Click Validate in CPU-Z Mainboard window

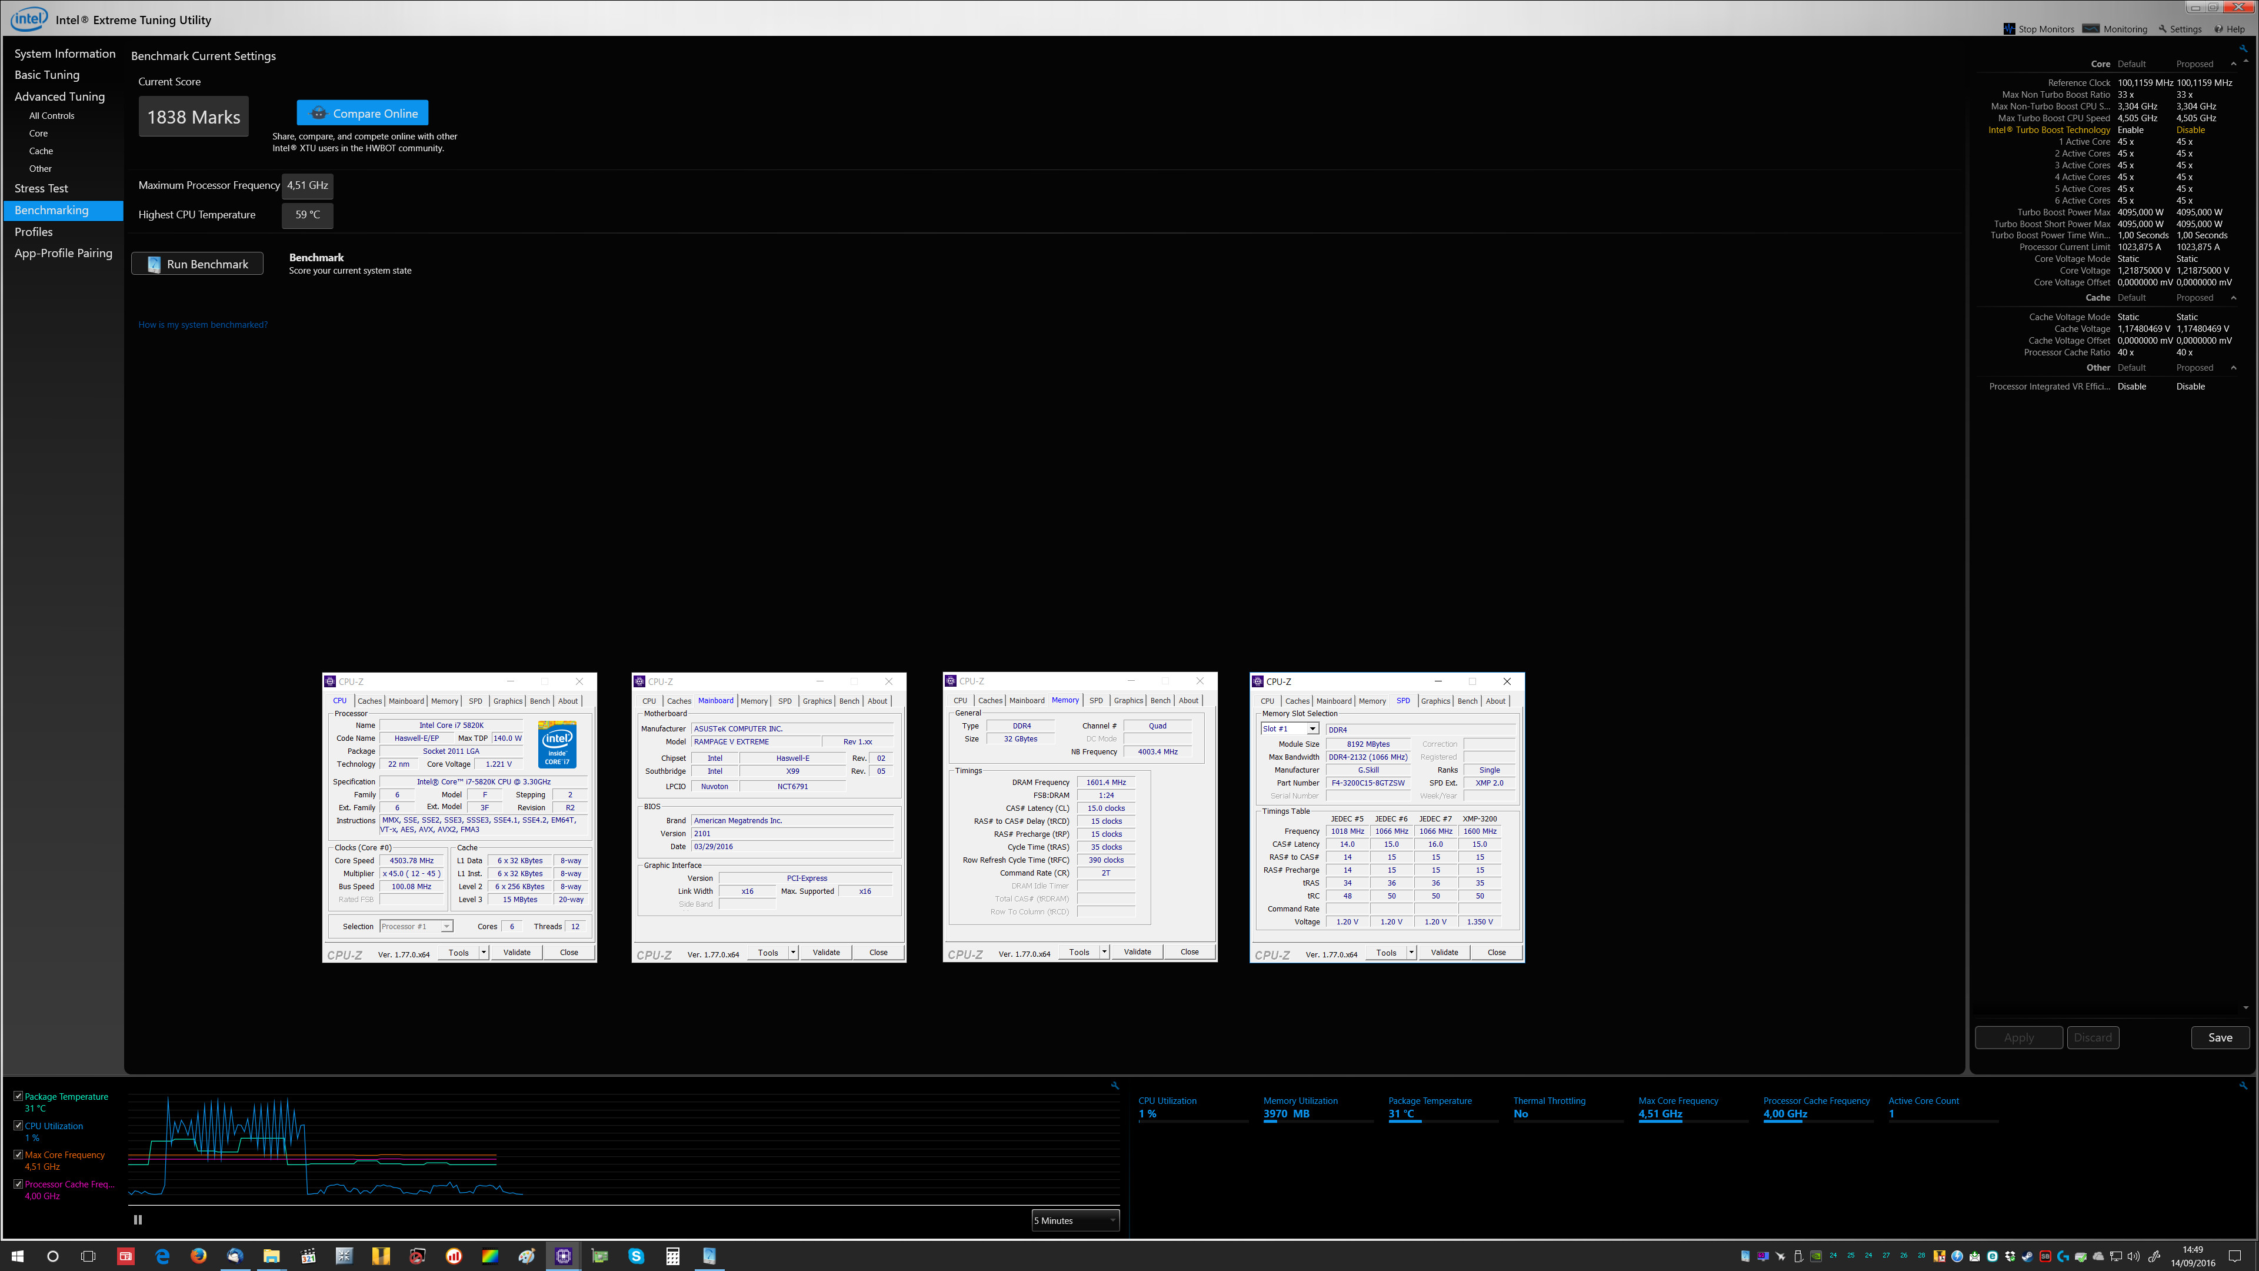click(x=825, y=953)
